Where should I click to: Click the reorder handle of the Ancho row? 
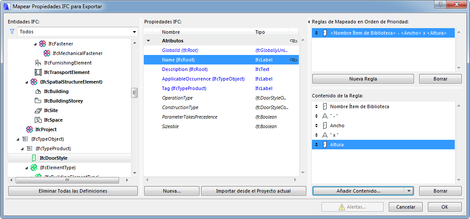point(316,126)
